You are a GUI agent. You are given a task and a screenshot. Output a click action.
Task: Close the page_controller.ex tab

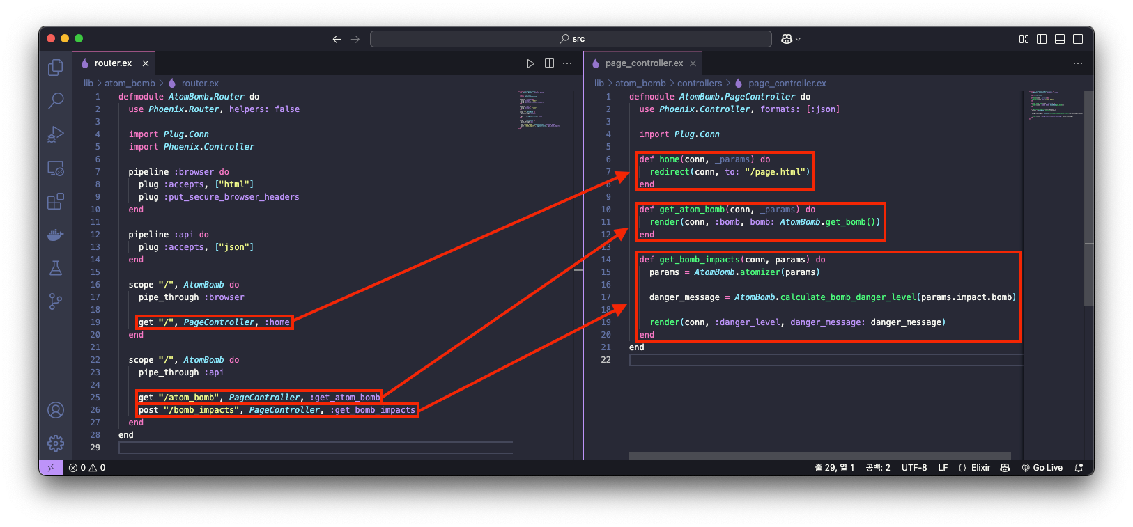point(693,63)
